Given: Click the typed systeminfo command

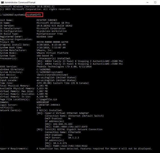Looking at the screenshot, I should pos(34,15).
